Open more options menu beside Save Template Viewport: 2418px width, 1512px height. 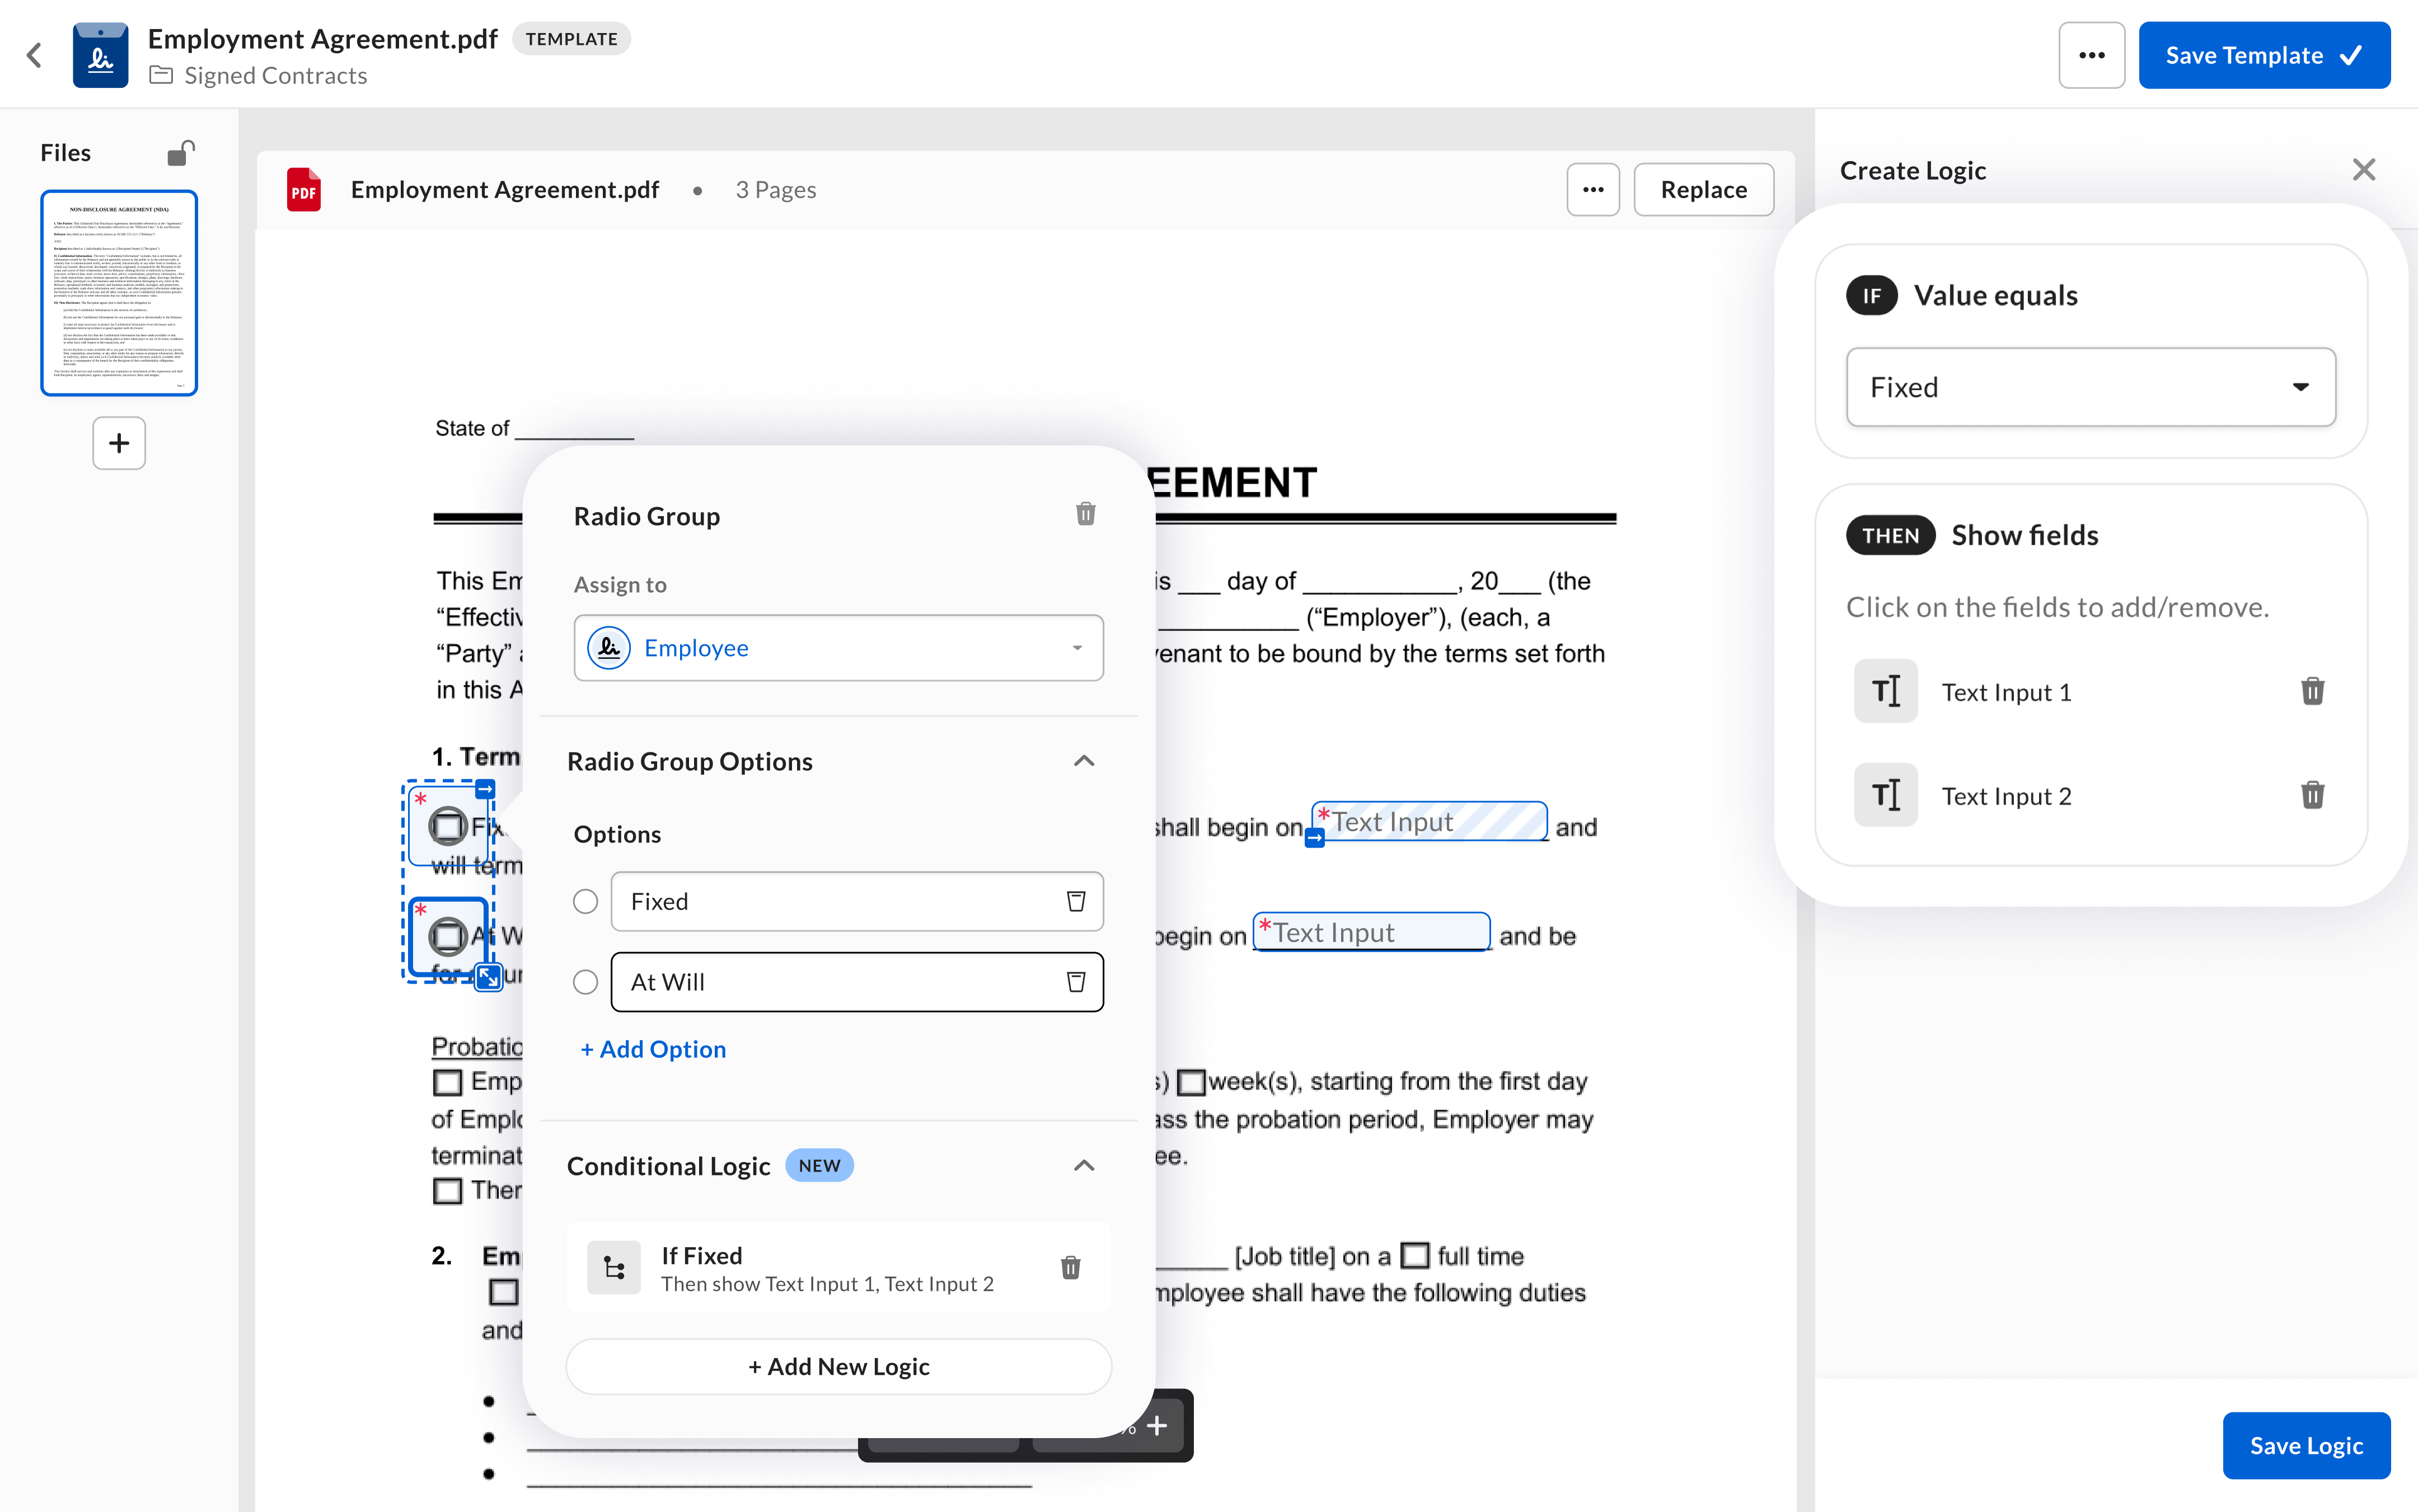(2091, 55)
